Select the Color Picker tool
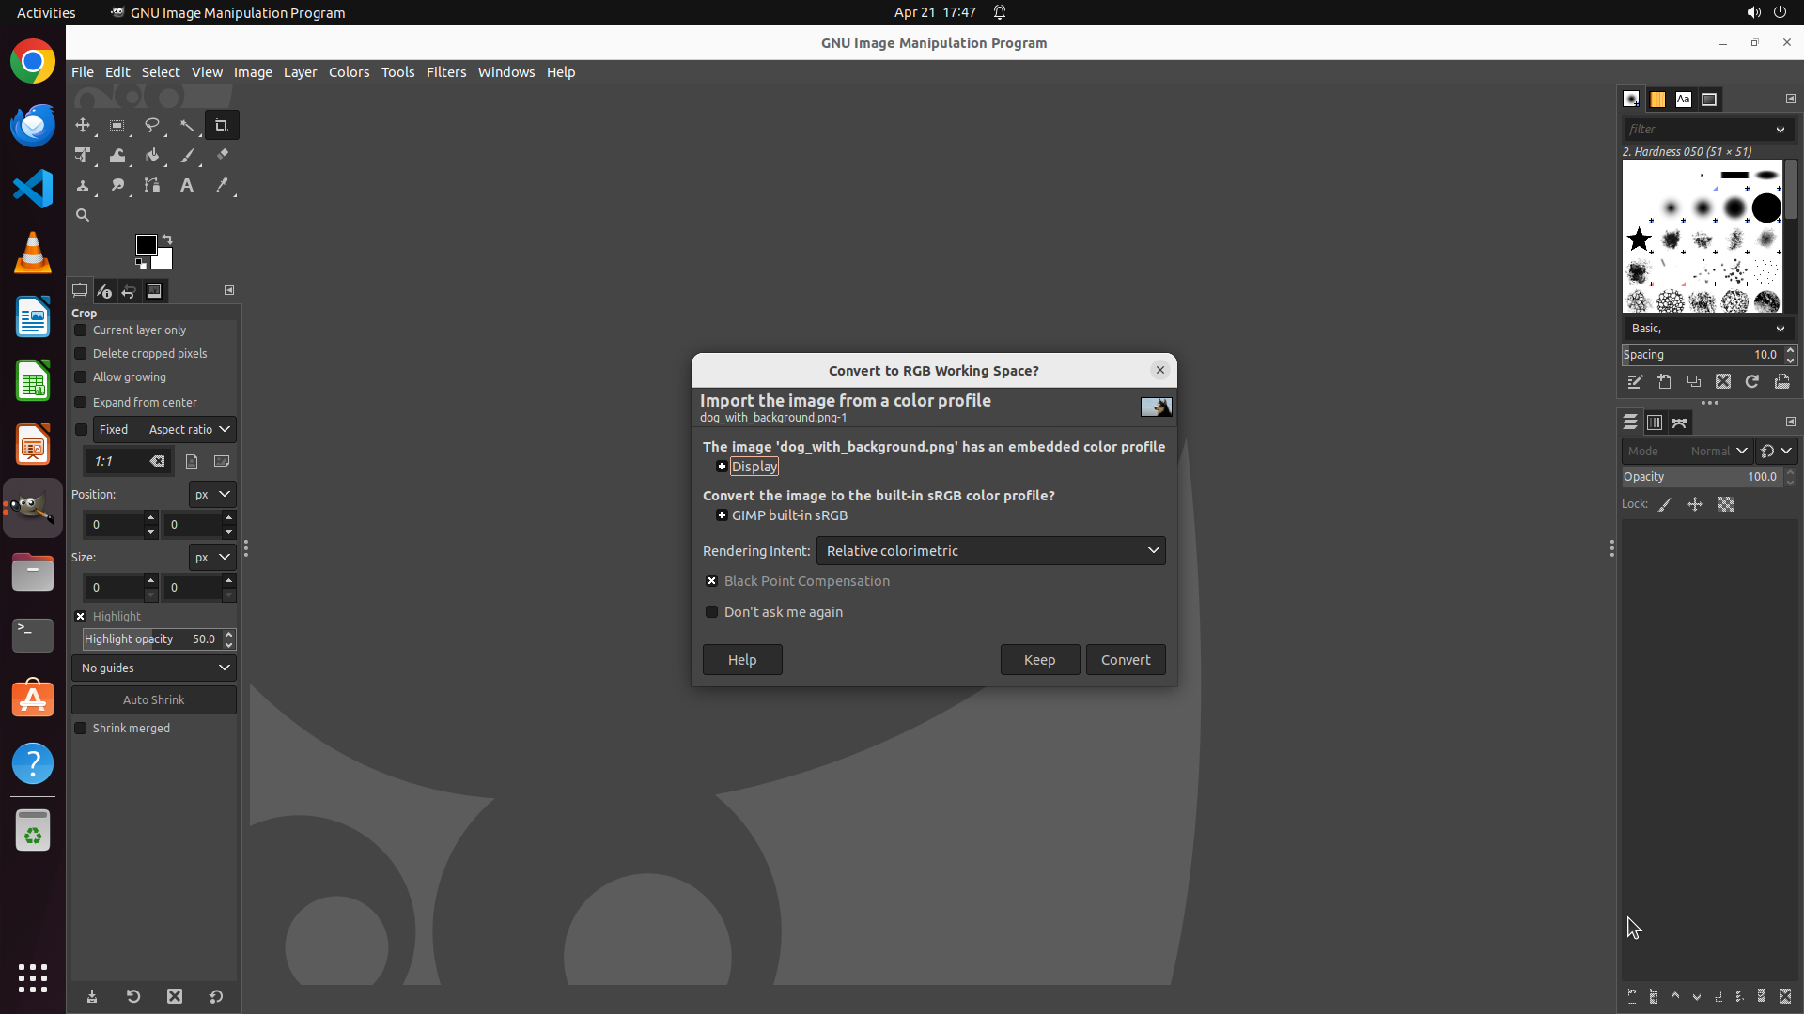Image resolution: width=1804 pixels, height=1014 pixels. point(222,185)
